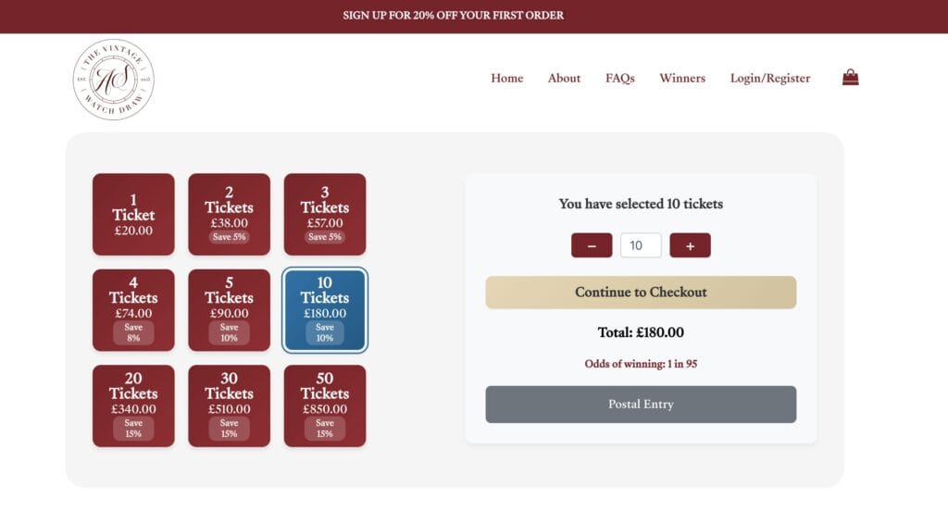
Task: Open the shopping bag cart icon
Action: tap(850, 78)
